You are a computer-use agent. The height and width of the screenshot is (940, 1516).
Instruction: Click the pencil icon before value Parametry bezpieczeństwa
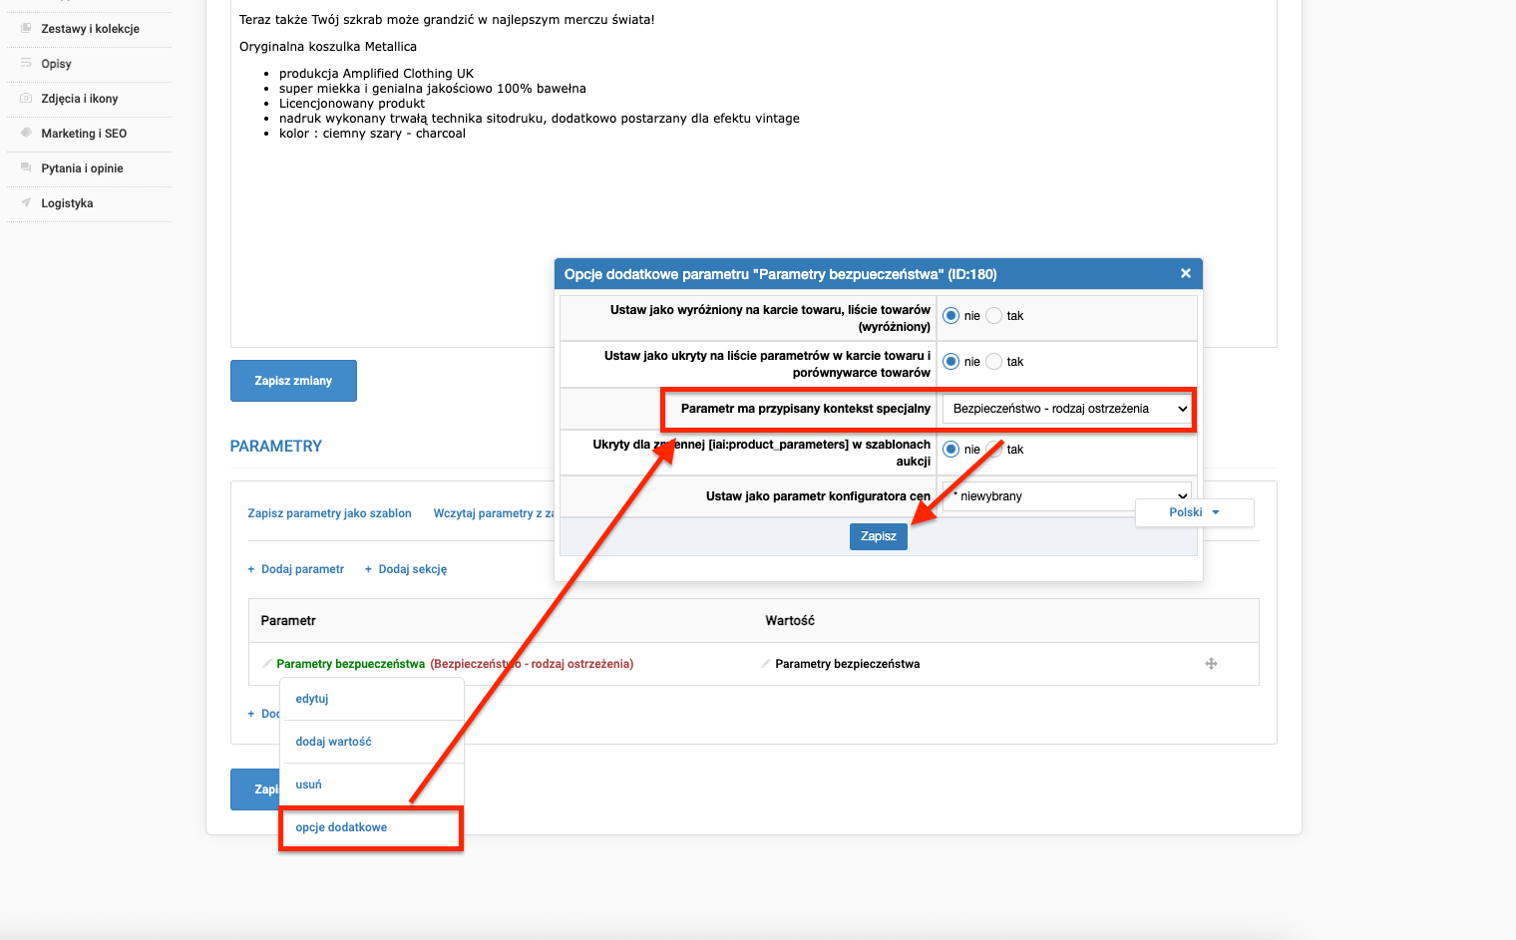765,664
